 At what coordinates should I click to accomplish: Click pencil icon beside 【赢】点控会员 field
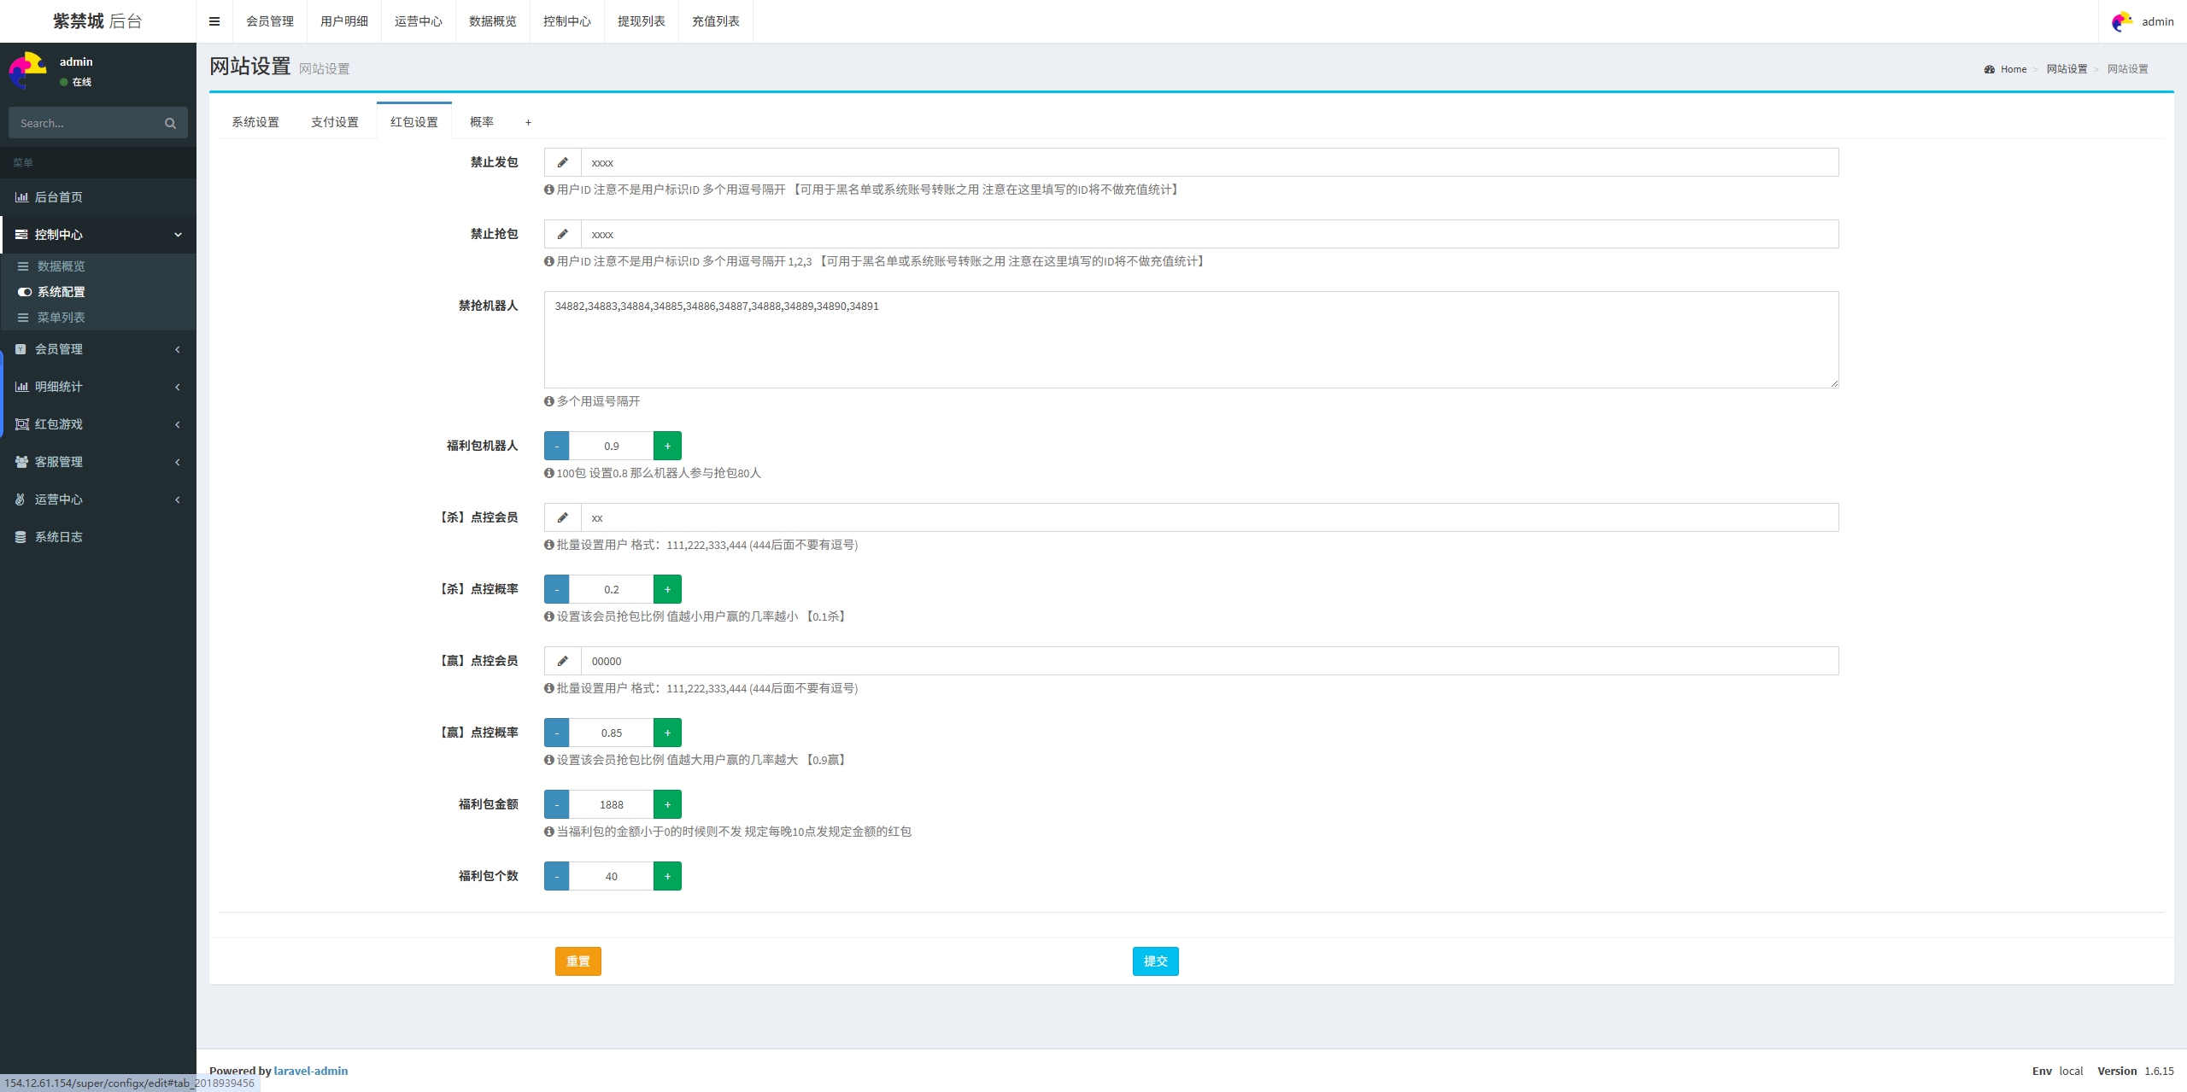563,661
